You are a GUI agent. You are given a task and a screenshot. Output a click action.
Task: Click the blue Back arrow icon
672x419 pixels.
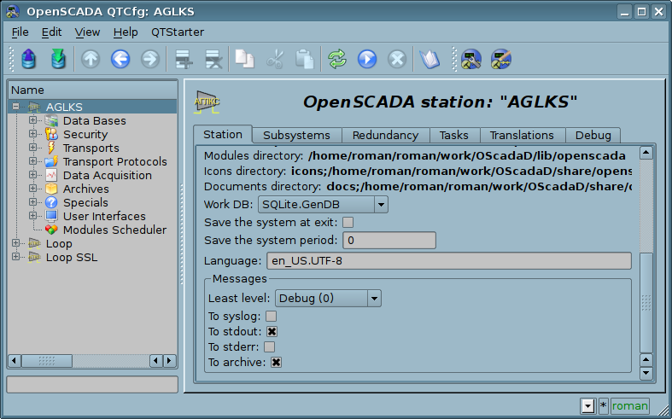pyautogui.click(x=120, y=59)
